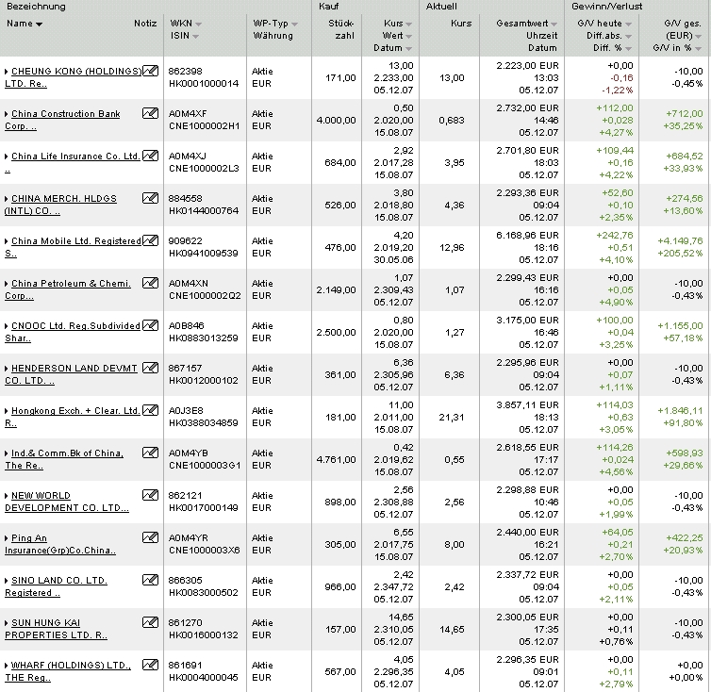The image size is (711, 692).
Task: Open note icon for China Construction Bank
Action: pos(151,113)
